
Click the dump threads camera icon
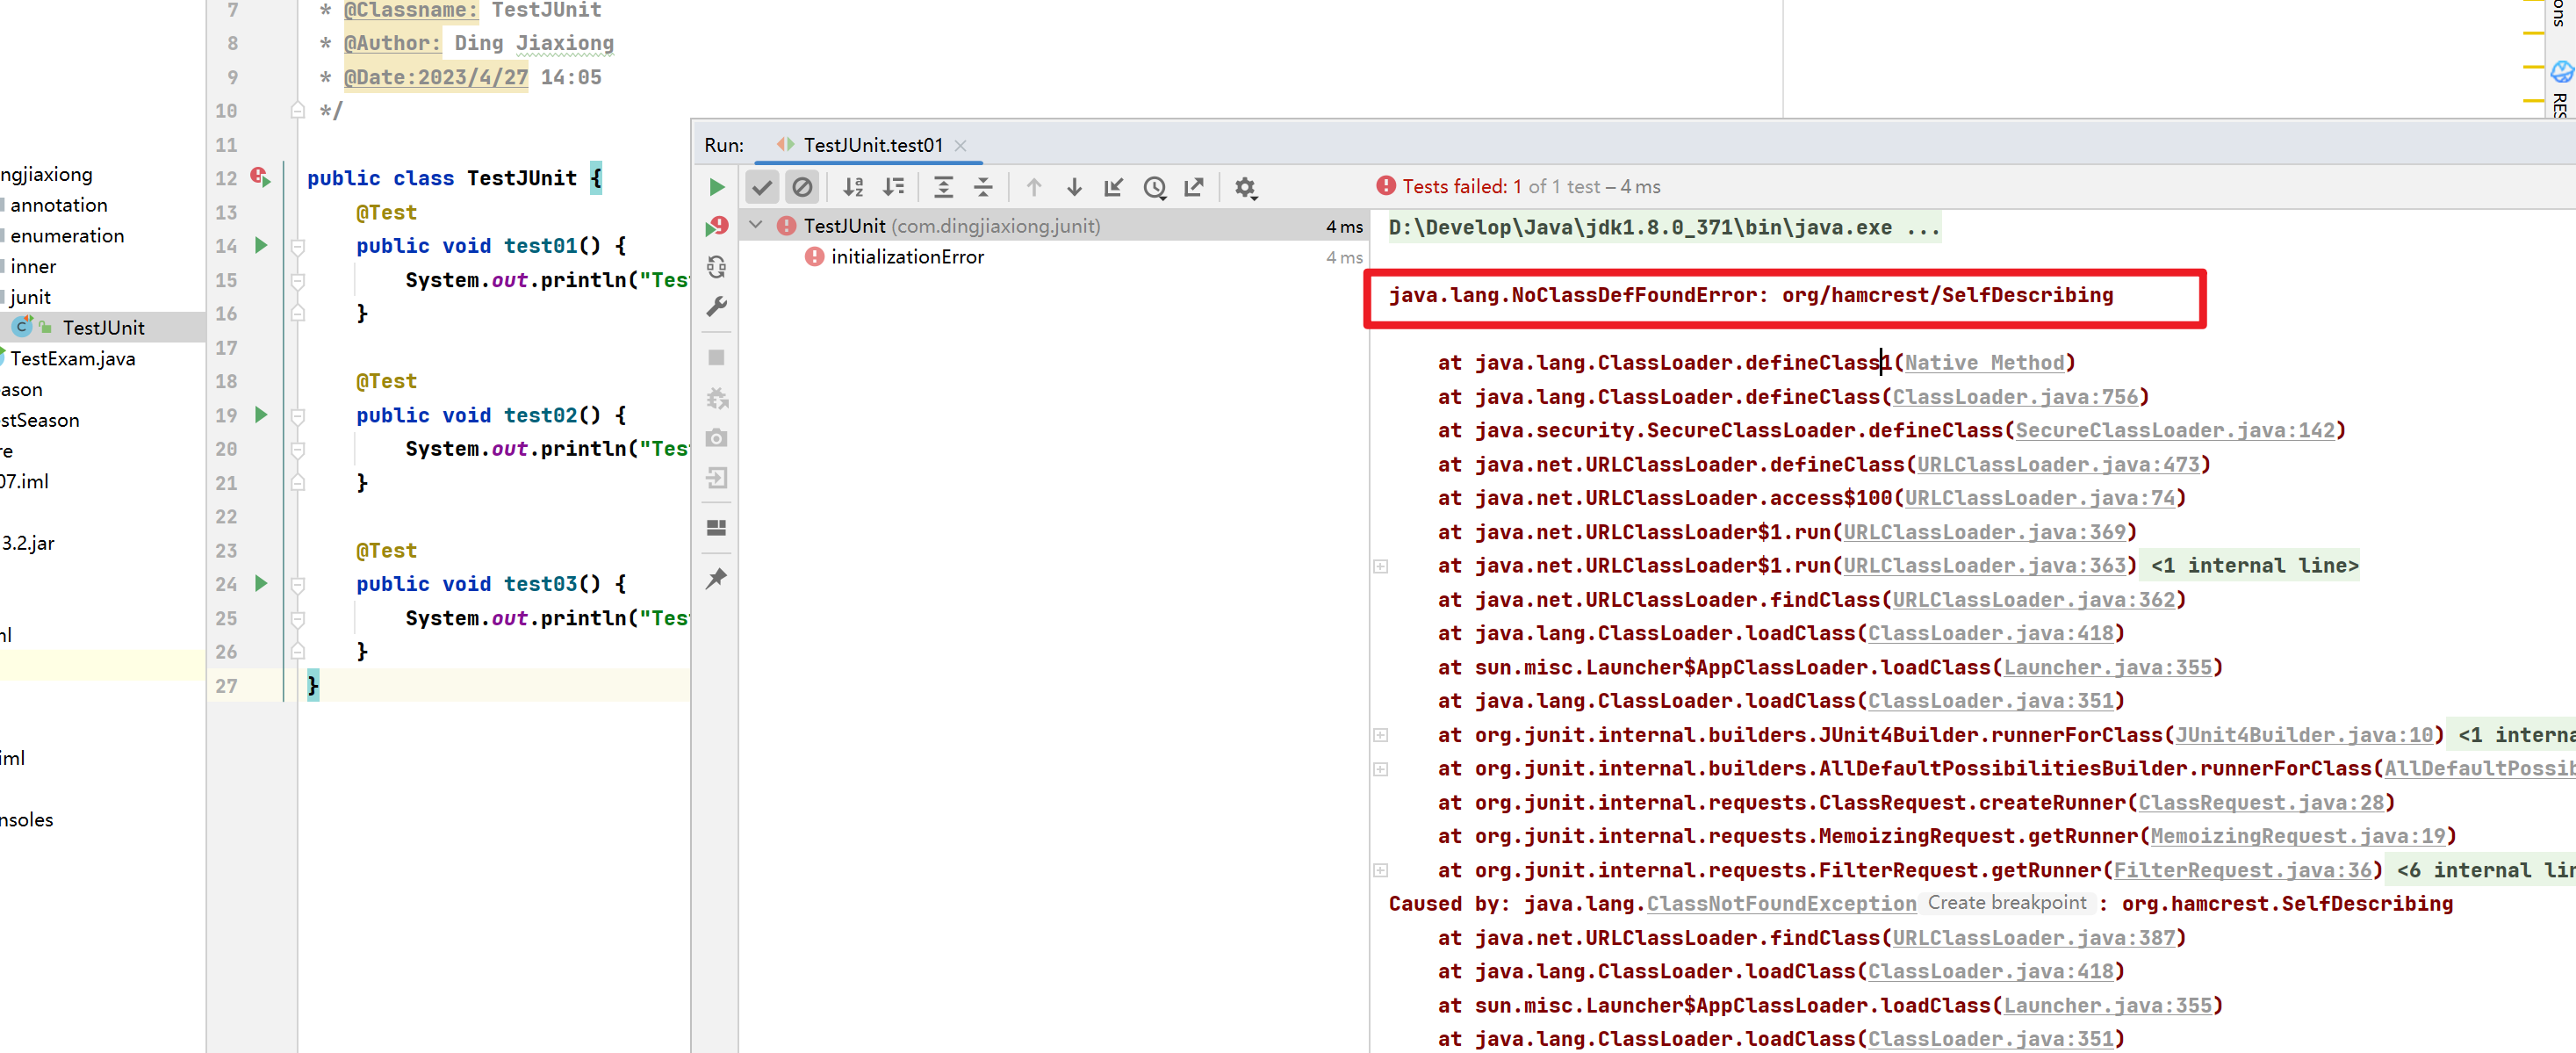click(716, 438)
